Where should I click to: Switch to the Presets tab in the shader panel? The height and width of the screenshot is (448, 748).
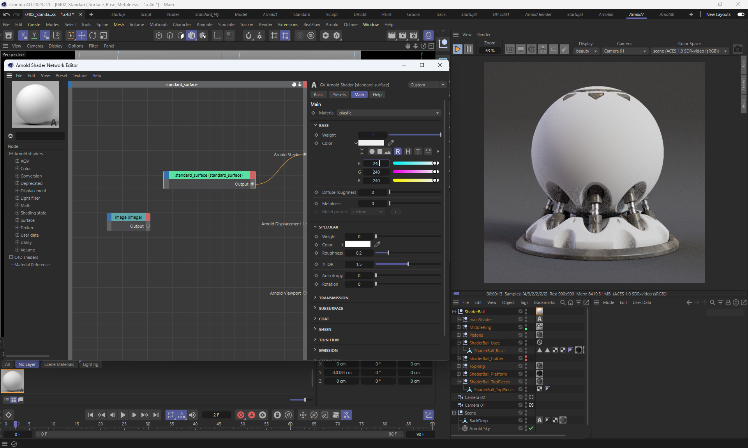click(339, 95)
